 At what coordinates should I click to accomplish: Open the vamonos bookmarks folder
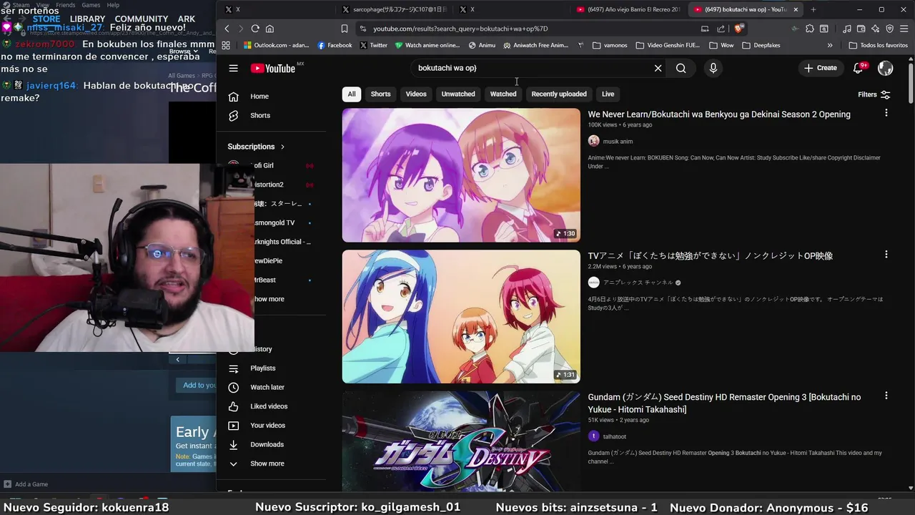pyautogui.click(x=610, y=45)
